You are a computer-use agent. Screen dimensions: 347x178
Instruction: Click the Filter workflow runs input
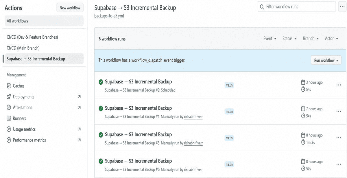point(297,7)
